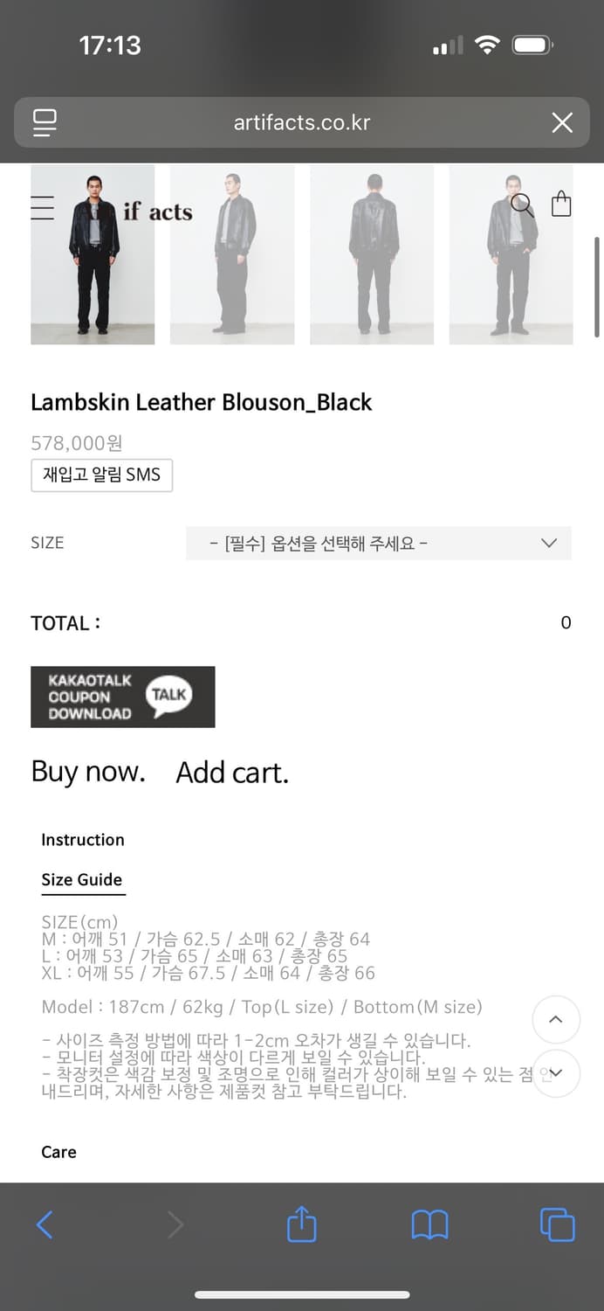Request restock alert via 재입고 알림 SMS
Screen dimensions: 604x1311
point(101,475)
